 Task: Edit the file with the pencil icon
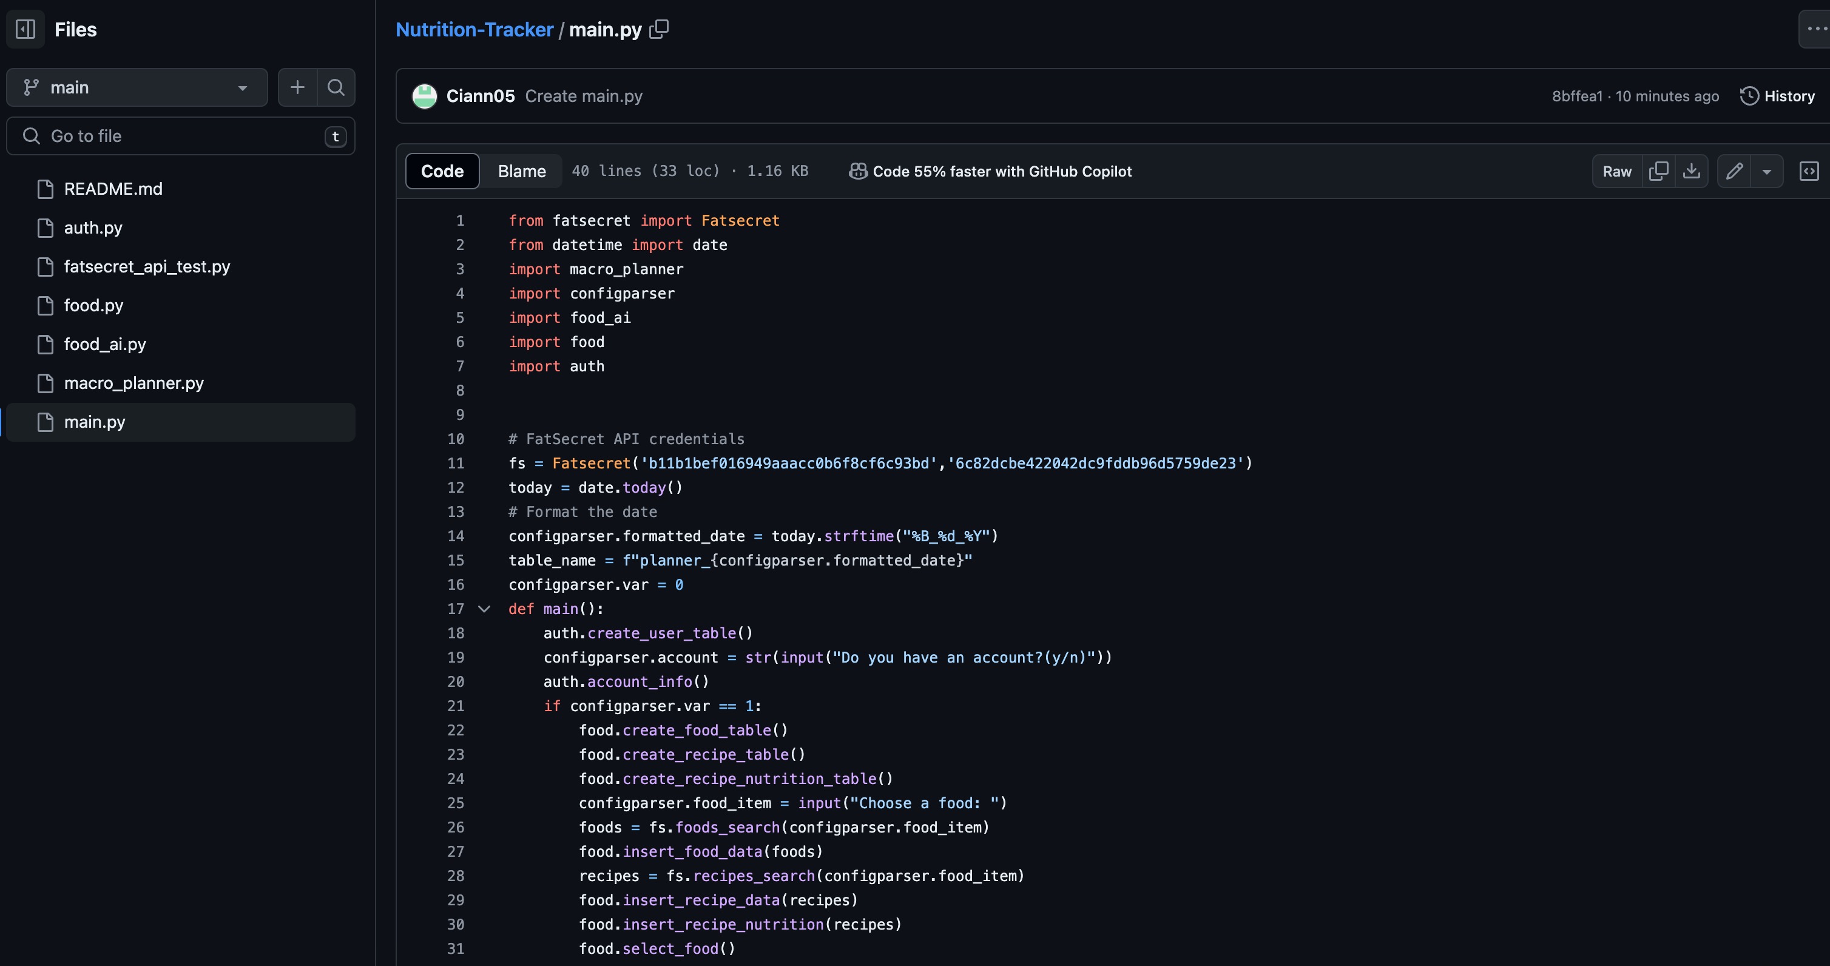[x=1735, y=171]
